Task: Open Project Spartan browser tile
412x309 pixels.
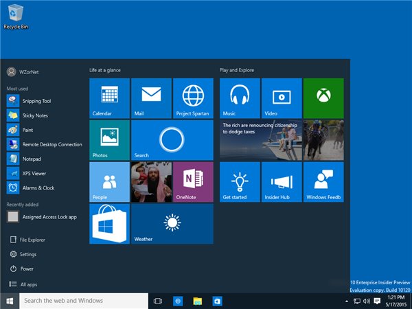Action: [193, 98]
